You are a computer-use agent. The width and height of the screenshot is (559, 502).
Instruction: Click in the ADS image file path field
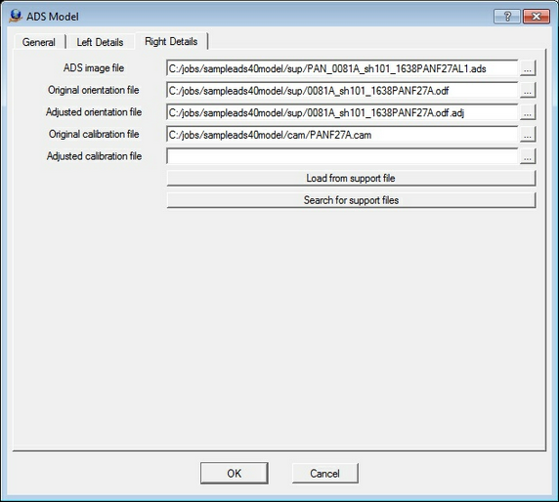(342, 68)
